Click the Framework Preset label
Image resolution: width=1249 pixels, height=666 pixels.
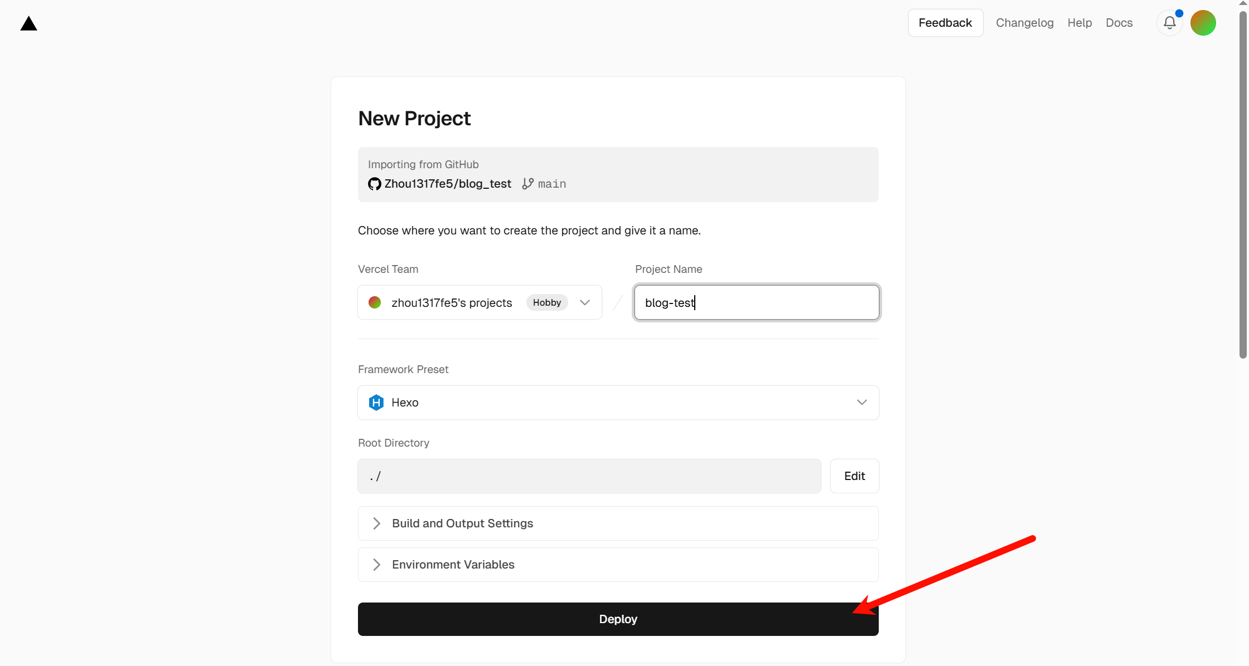403,369
